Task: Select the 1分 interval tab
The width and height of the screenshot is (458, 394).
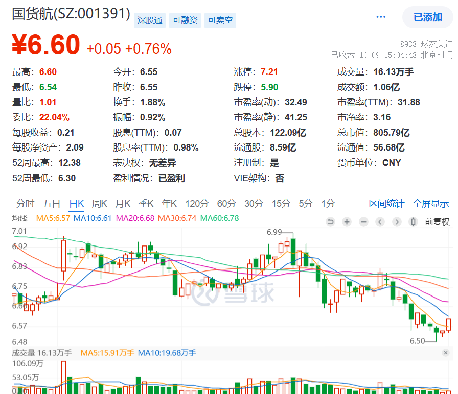Action: pyautogui.click(x=328, y=204)
